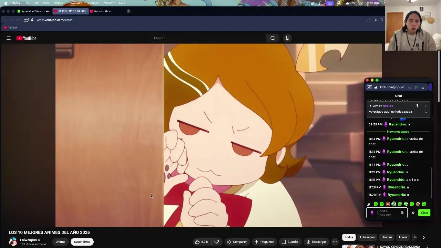
Task: Save the video with Guardar
Action: [x=290, y=242]
